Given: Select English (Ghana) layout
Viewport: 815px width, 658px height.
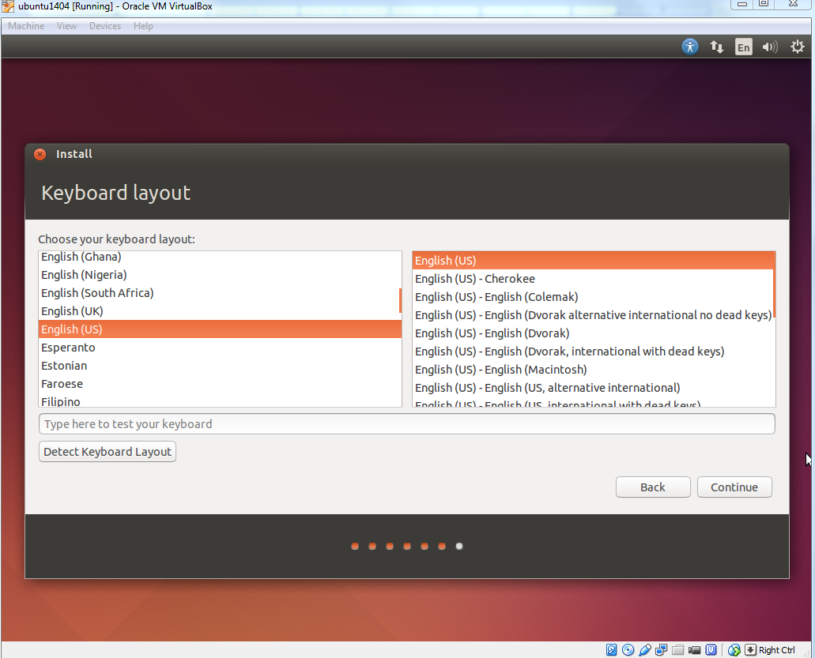Looking at the screenshot, I should point(218,257).
